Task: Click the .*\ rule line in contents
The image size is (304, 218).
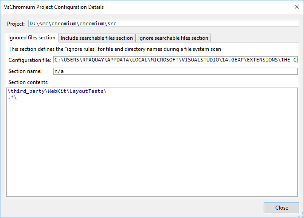Action: [12, 97]
